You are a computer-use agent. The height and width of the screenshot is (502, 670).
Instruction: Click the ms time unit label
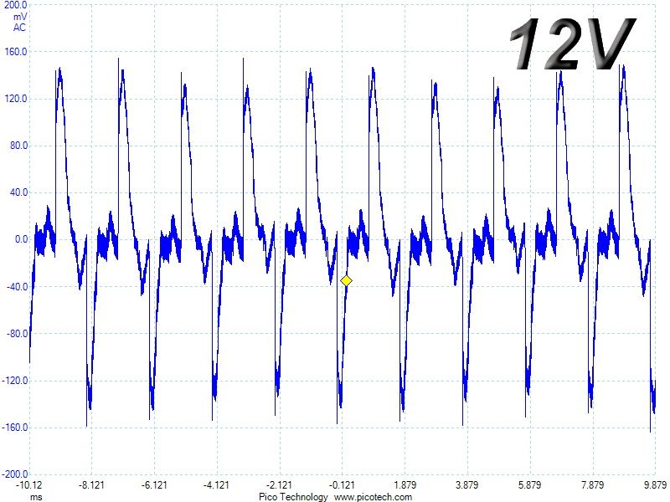pos(36,497)
